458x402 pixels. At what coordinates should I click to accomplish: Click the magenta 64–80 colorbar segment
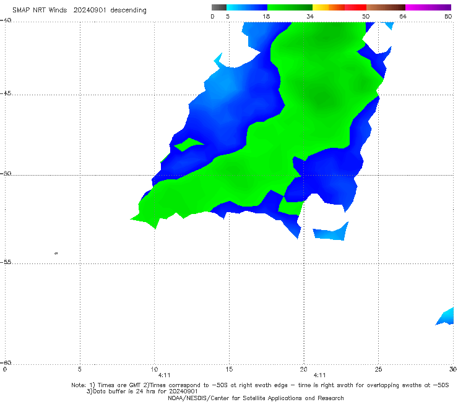click(x=428, y=7)
